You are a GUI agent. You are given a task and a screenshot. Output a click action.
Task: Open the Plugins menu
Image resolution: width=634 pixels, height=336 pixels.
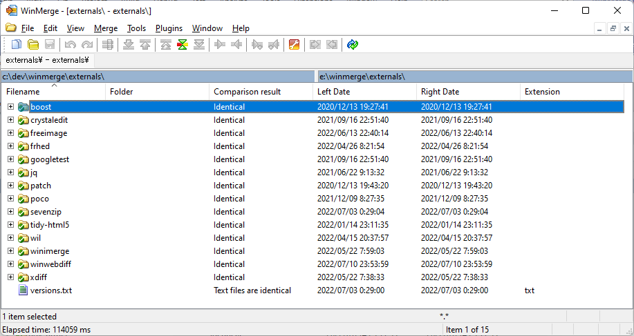pos(169,28)
